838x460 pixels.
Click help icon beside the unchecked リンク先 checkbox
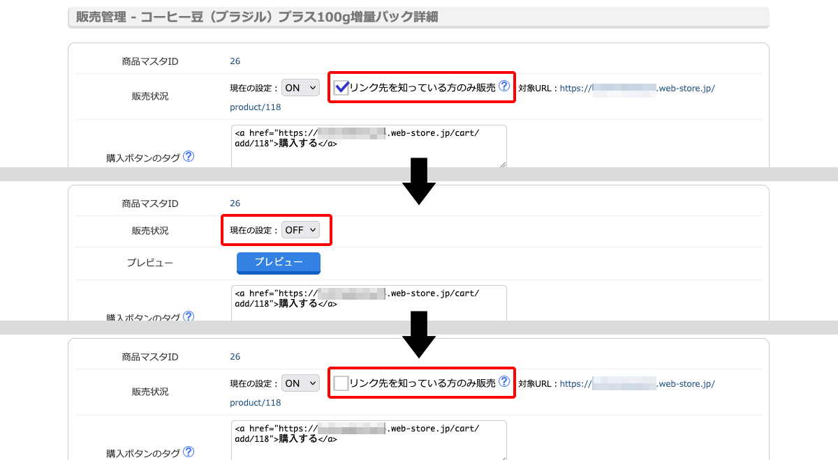(504, 382)
